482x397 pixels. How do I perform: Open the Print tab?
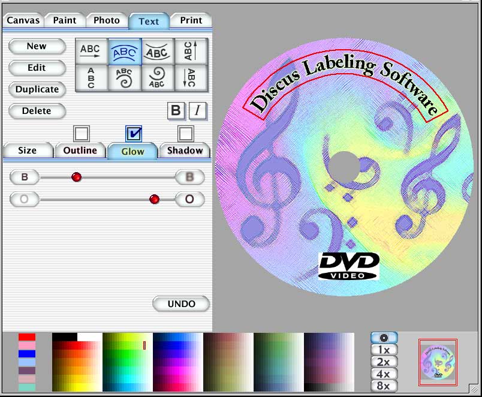[191, 20]
